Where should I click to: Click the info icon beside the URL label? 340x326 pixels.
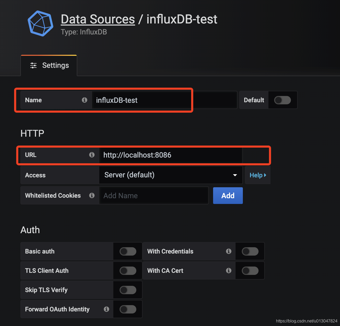coord(92,155)
